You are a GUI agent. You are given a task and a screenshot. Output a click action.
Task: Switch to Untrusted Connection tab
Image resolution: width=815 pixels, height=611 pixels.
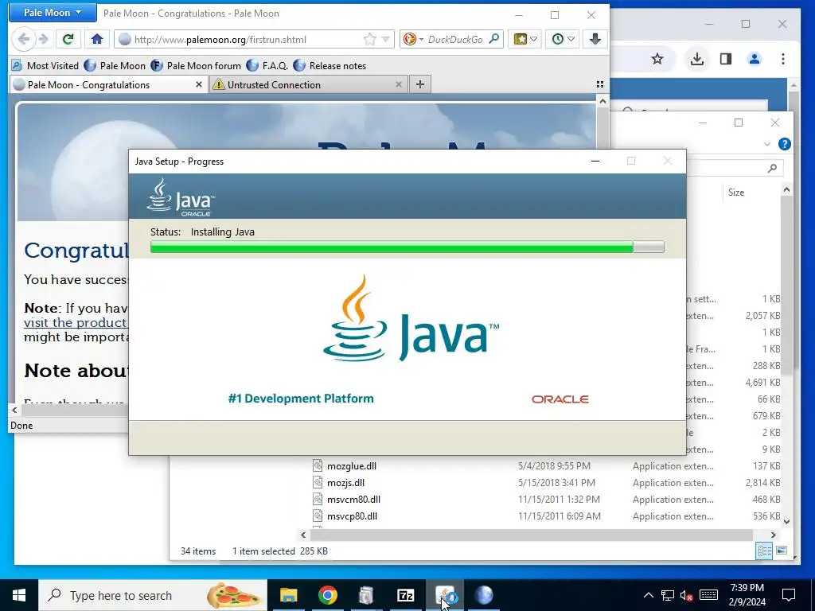coord(306,84)
